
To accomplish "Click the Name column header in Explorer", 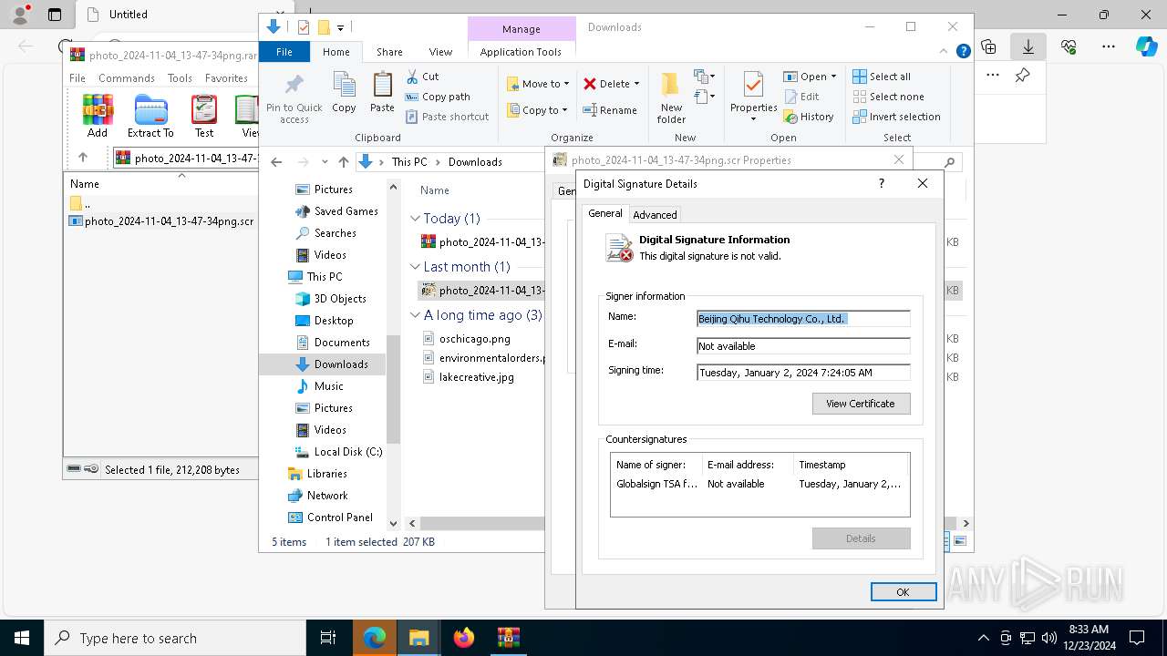I will coord(435,190).
